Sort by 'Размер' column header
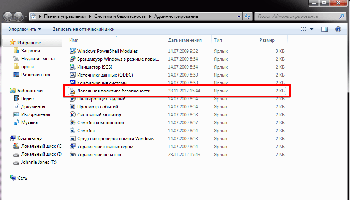Screen dimensions: 350x200 (x=267, y=40)
